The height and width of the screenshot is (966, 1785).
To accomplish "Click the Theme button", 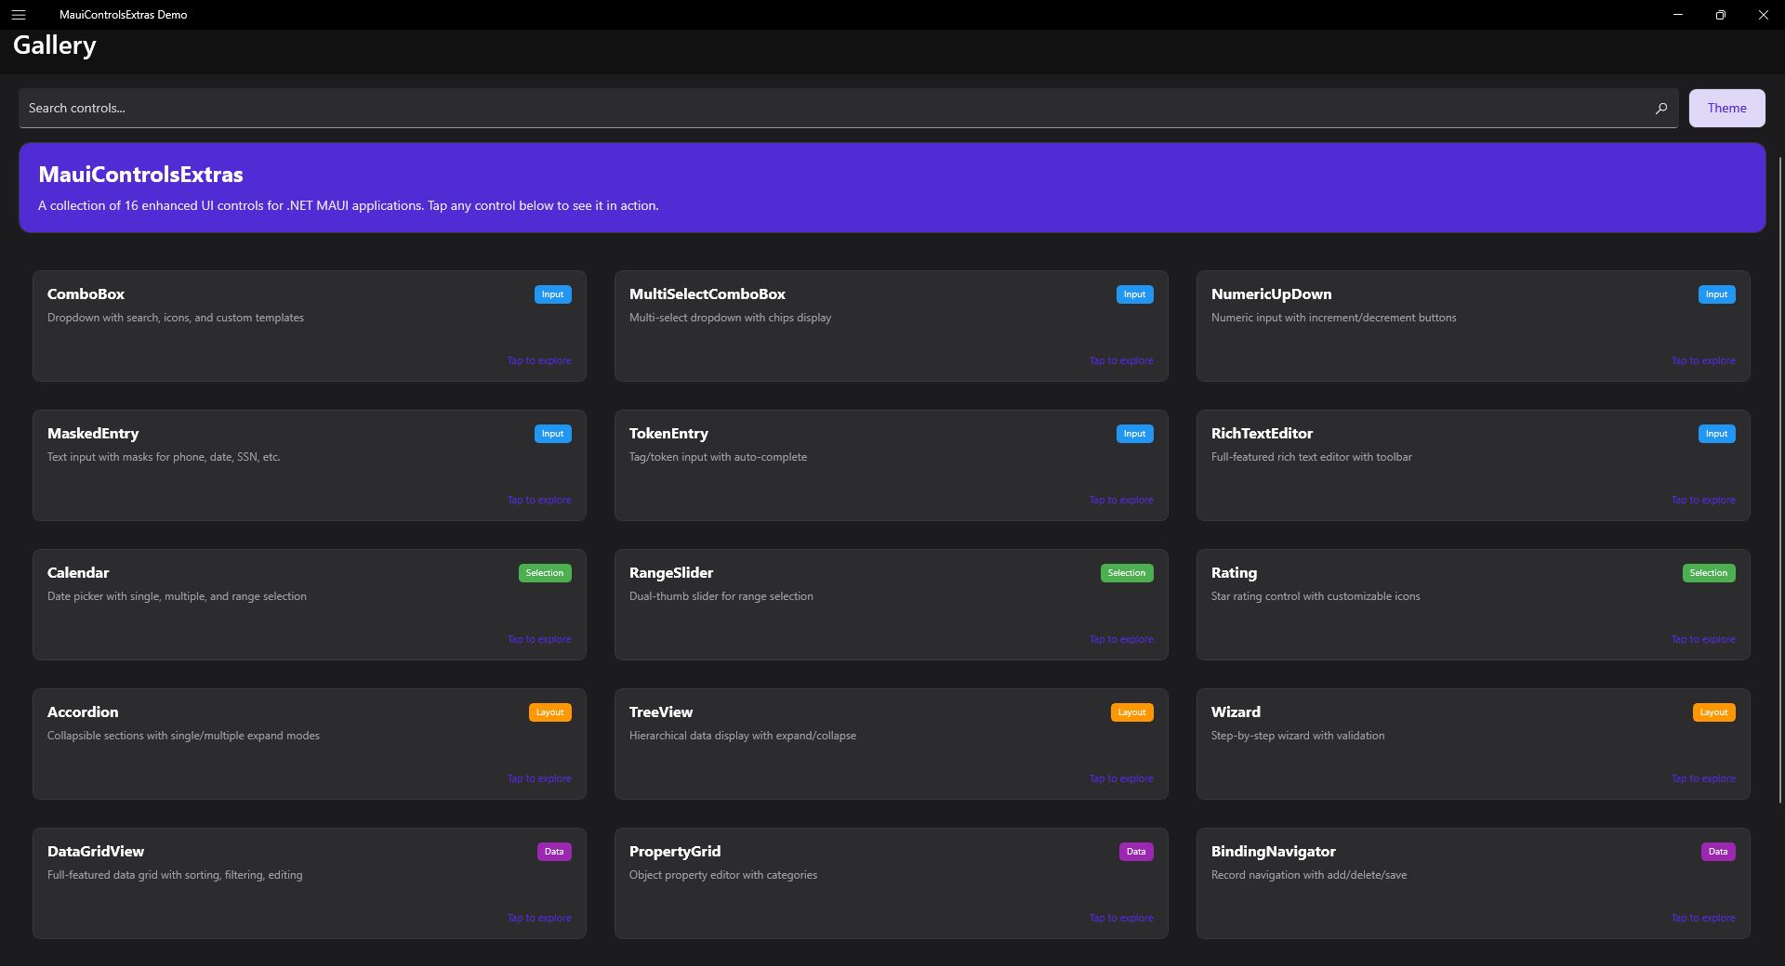I will 1726,108.
